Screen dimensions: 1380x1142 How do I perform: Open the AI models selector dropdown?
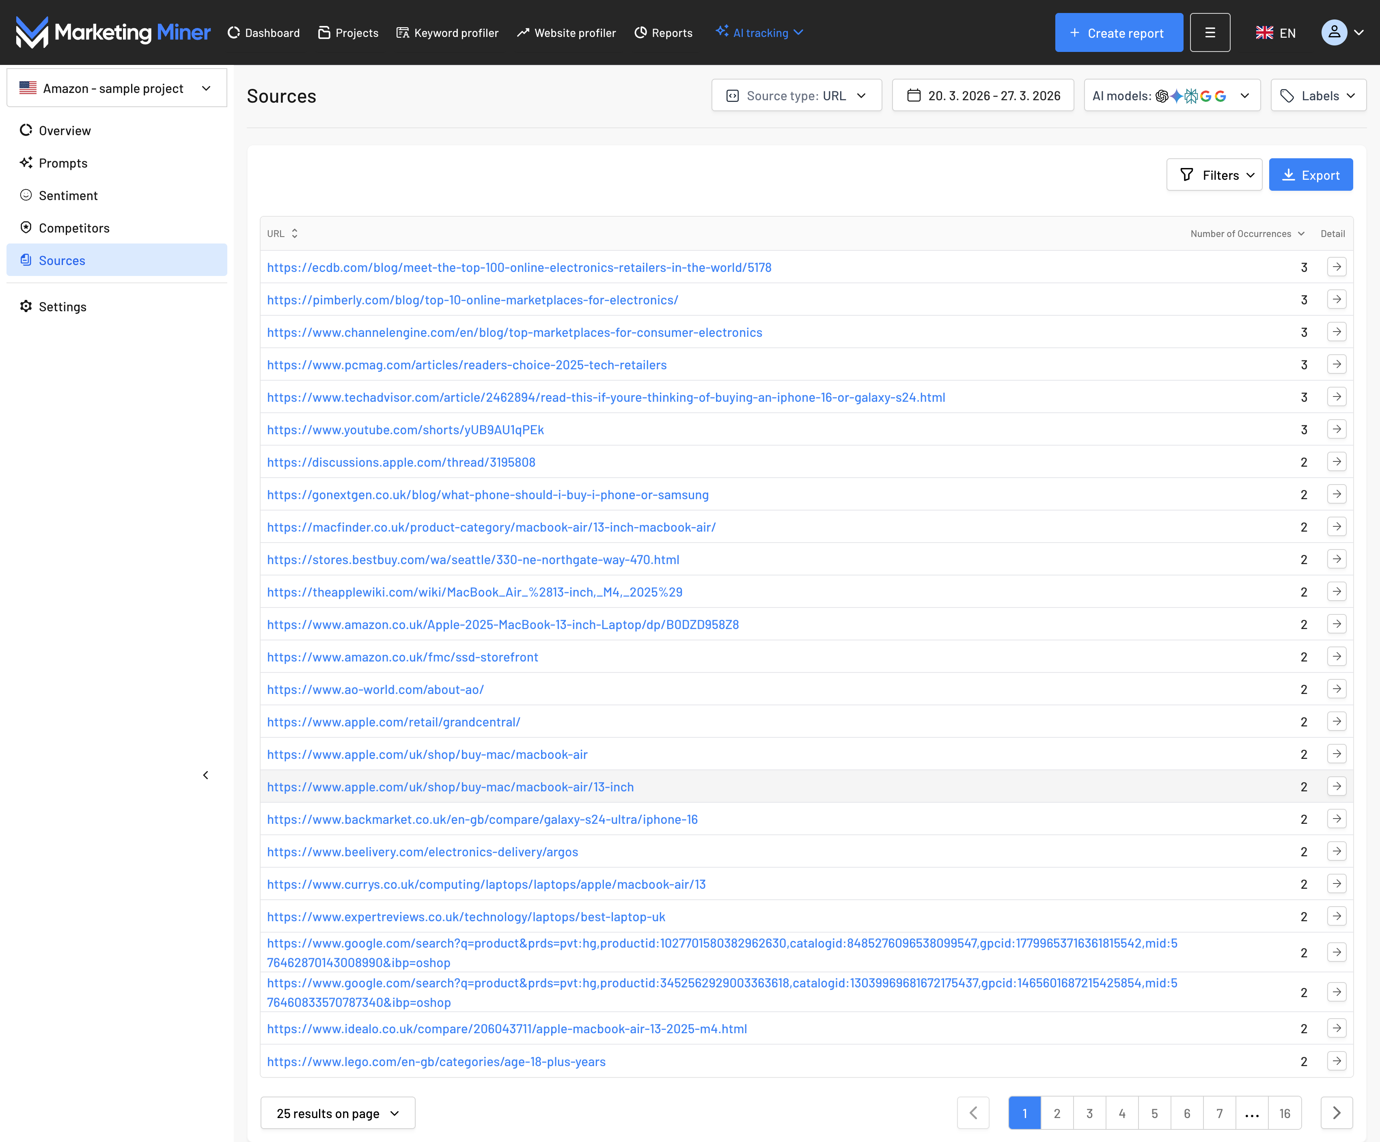click(1171, 96)
